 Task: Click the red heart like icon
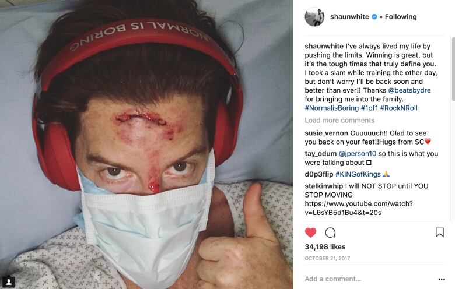[x=310, y=232]
